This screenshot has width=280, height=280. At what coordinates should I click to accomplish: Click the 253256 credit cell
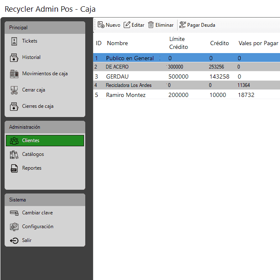tap(216, 67)
